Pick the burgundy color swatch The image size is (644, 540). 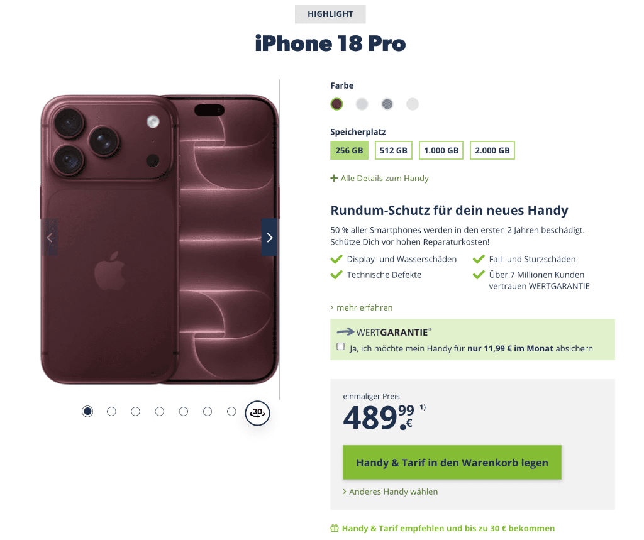[337, 104]
